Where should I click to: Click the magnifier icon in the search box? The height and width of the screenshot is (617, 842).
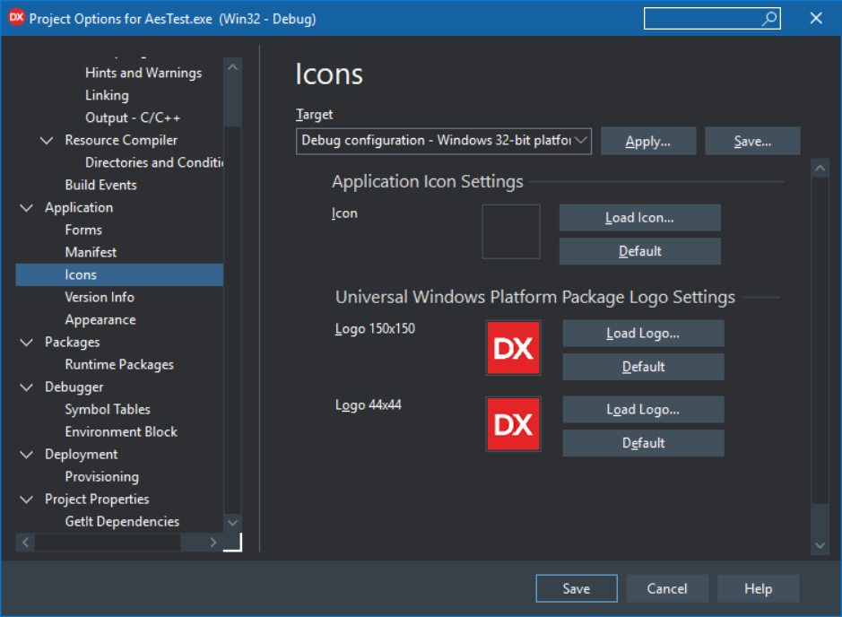click(768, 18)
